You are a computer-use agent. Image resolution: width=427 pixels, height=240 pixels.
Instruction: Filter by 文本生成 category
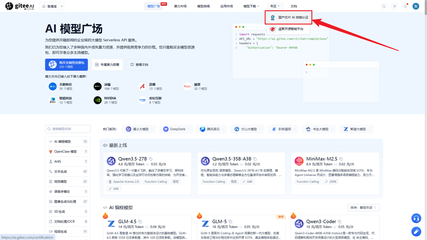[68, 172]
